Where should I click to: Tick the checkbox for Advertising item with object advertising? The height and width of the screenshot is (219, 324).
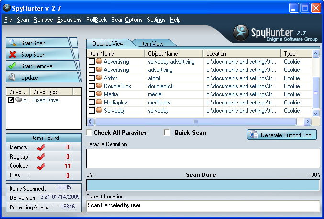[x=91, y=70]
